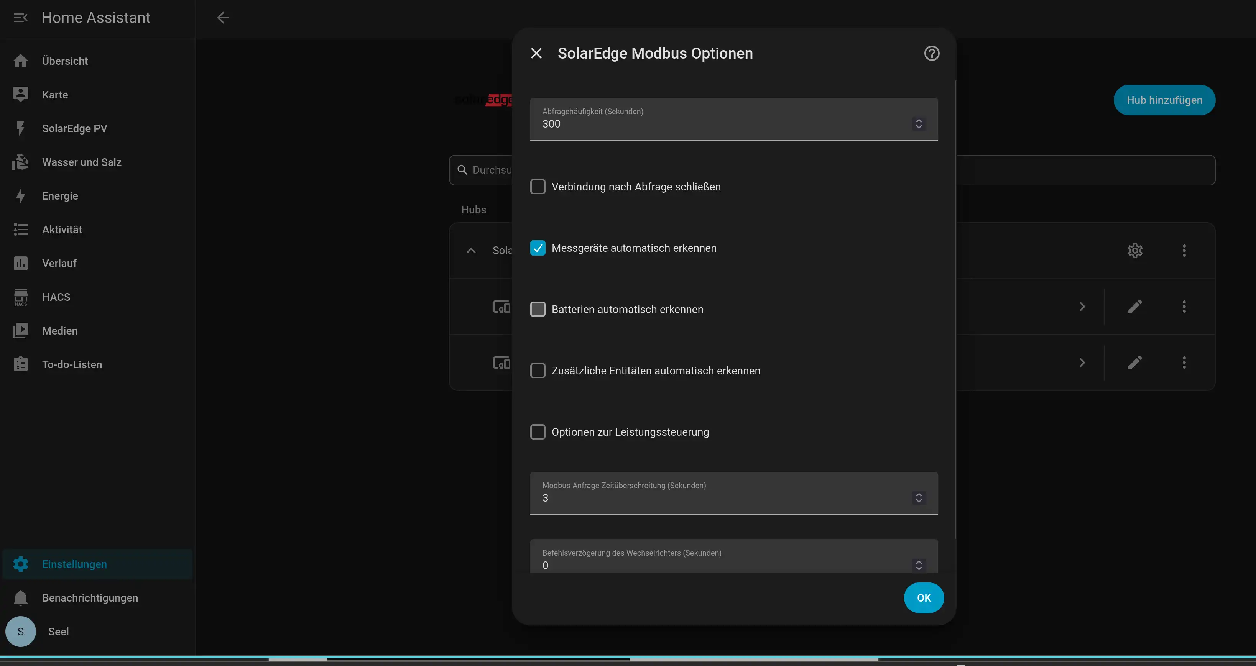Image resolution: width=1256 pixels, height=666 pixels.
Task: Collapse the sidebar using the menu icon
Action: pos(20,18)
